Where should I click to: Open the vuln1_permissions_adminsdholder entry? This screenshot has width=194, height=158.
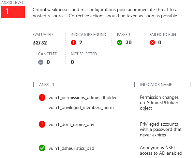pyautogui.click(x=82, y=98)
